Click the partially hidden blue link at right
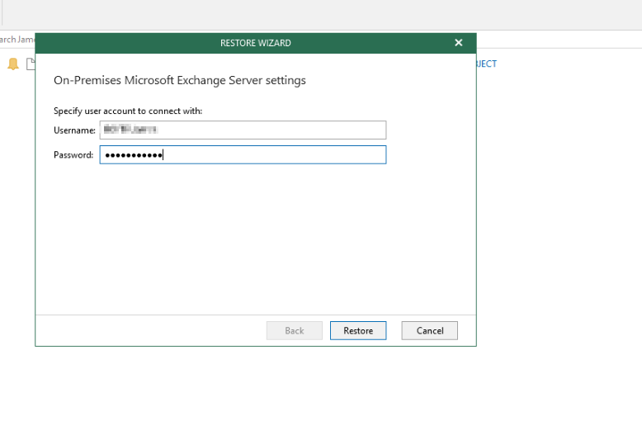The image size is (642, 426). [487, 64]
